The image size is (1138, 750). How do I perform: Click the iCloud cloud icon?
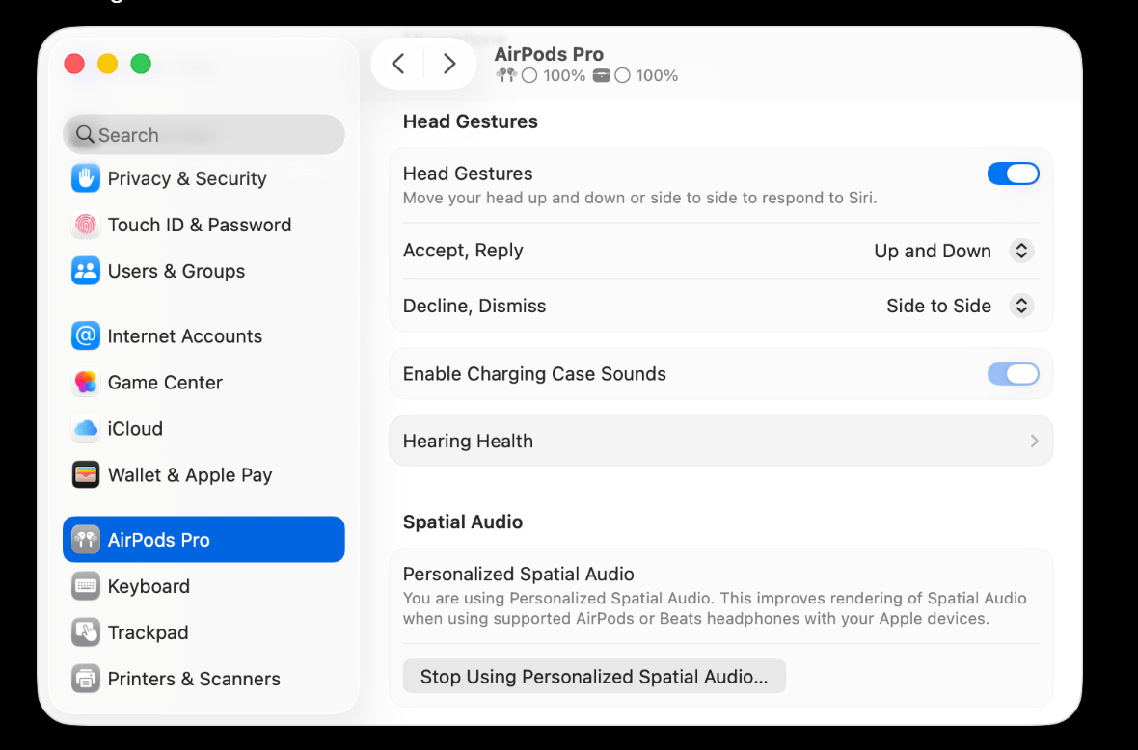click(x=86, y=429)
